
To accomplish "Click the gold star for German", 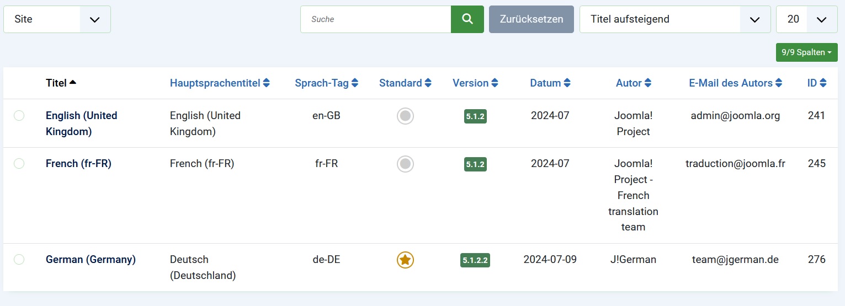I will click(x=405, y=260).
